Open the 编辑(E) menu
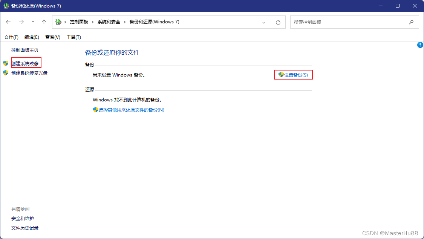 point(32,37)
